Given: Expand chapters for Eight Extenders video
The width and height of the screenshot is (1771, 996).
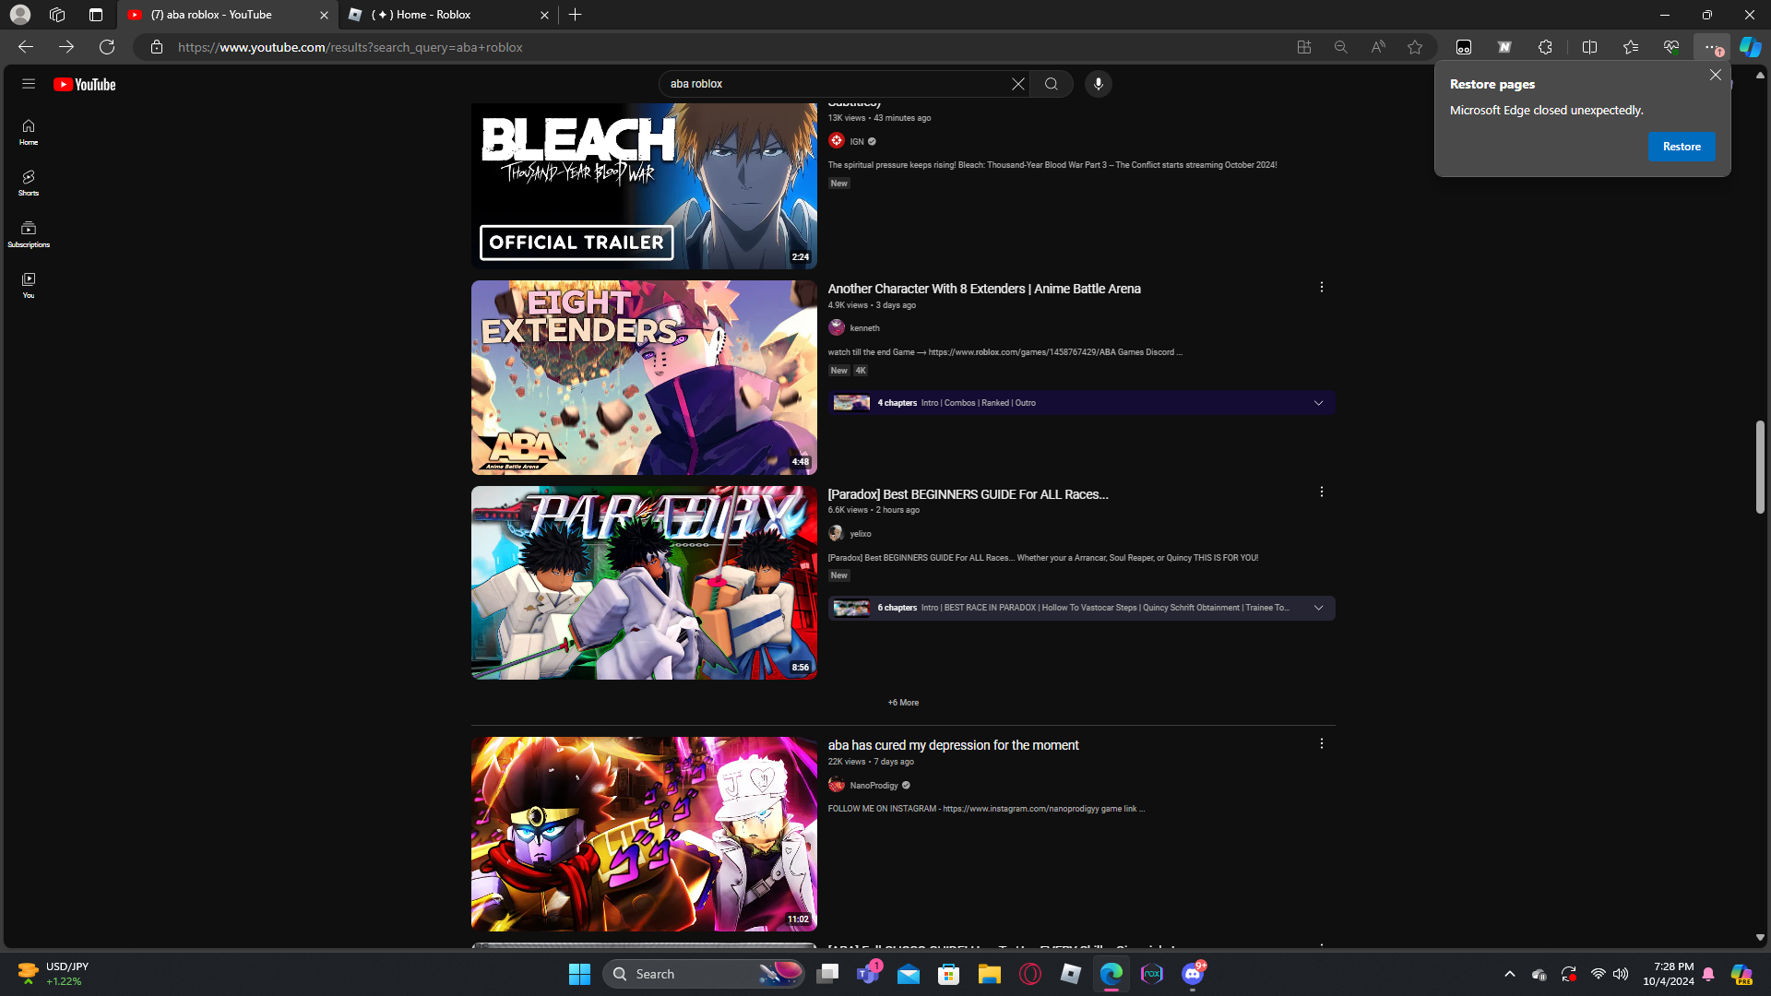Looking at the screenshot, I should [x=1318, y=403].
